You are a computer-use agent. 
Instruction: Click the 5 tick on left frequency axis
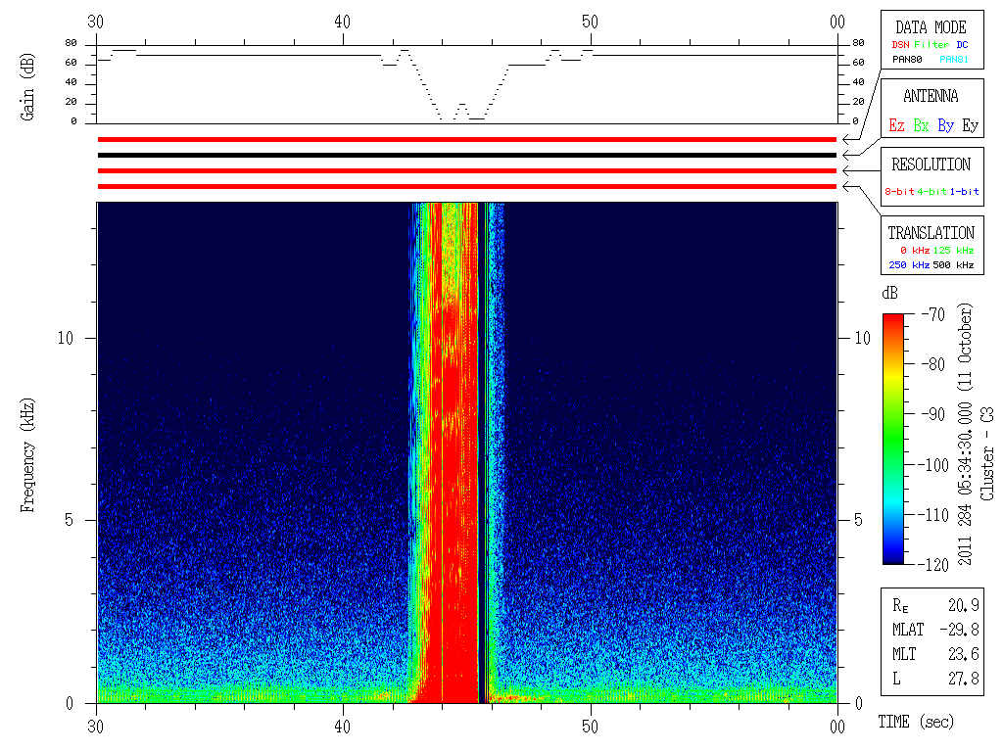[x=70, y=520]
